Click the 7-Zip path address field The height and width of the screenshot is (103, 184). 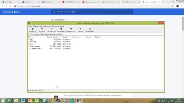pyautogui.click(x=97, y=34)
